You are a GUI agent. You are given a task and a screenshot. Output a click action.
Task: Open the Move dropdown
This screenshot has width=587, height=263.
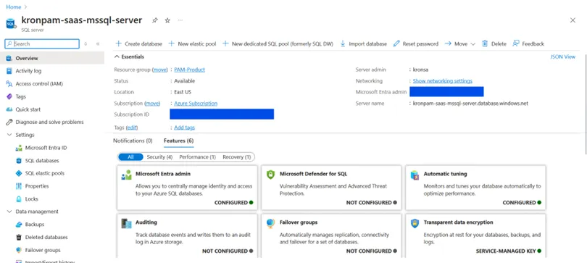coord(460,43)
